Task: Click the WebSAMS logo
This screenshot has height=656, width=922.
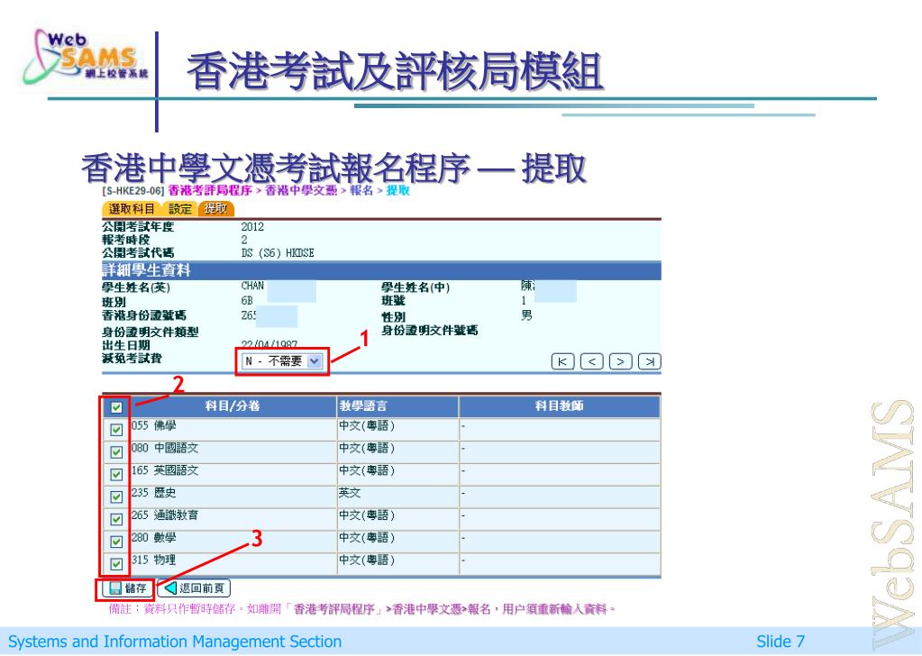Action: click(x=86, y=58)
